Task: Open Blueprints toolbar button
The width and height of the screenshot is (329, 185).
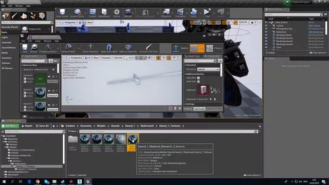Action: tap(166, 13)
